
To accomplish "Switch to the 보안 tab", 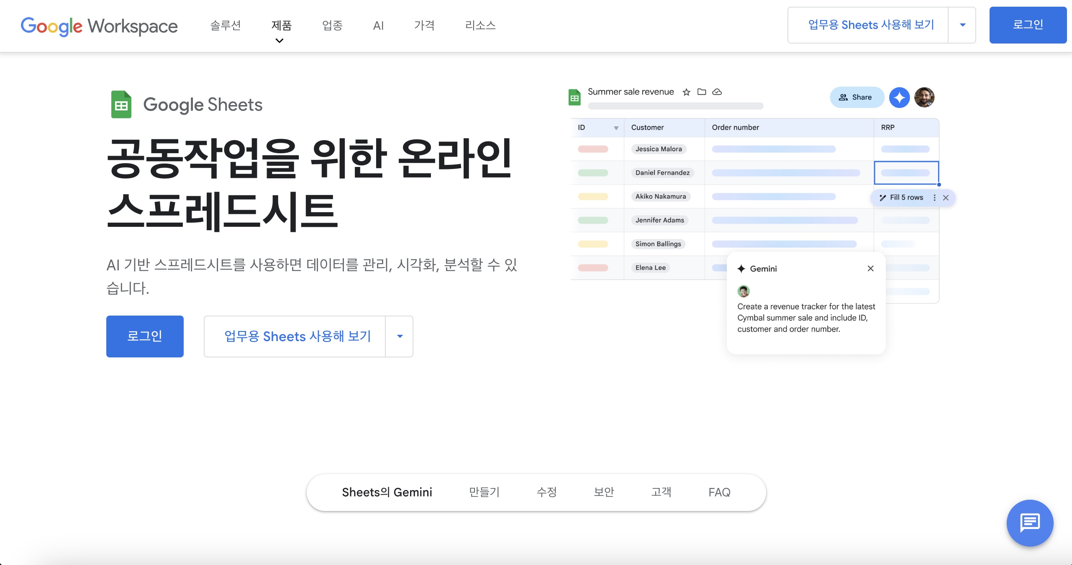I will pyautogui.click(x=604, y=492).
